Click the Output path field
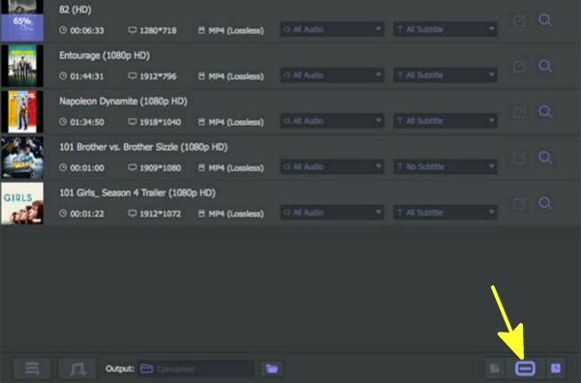This screenshot has height=383, width=581. (x=196, y=368)
